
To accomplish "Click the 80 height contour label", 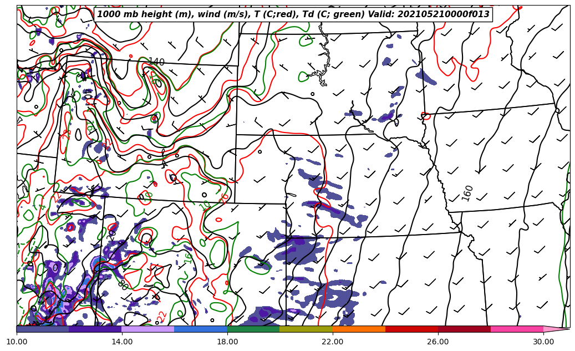I will (x=123, y=285).
